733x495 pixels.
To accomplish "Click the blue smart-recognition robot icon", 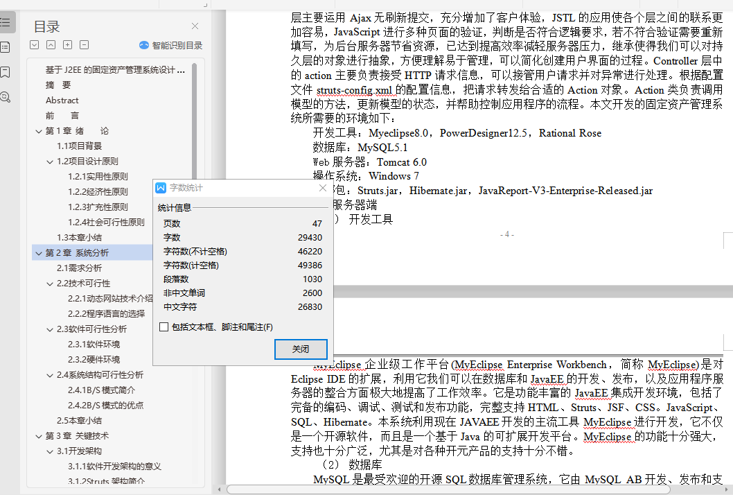I will [144, 45].
